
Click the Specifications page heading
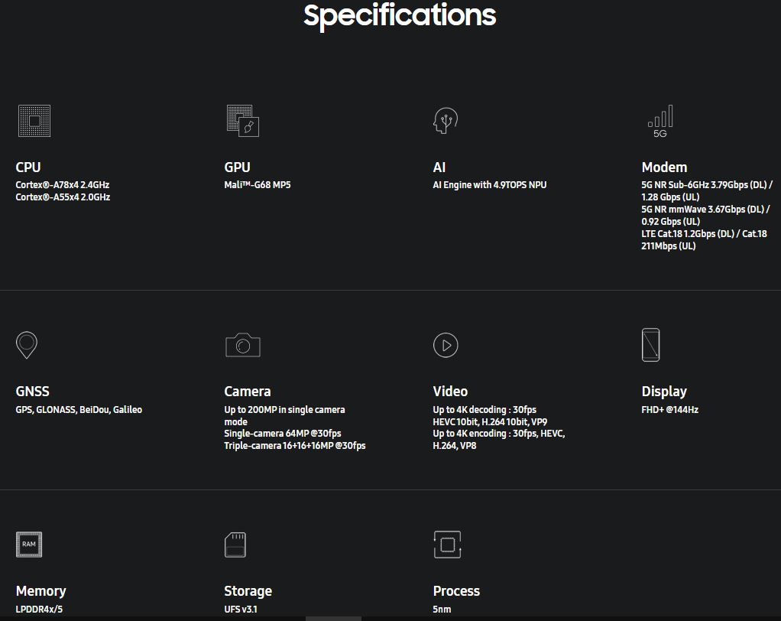400,15
